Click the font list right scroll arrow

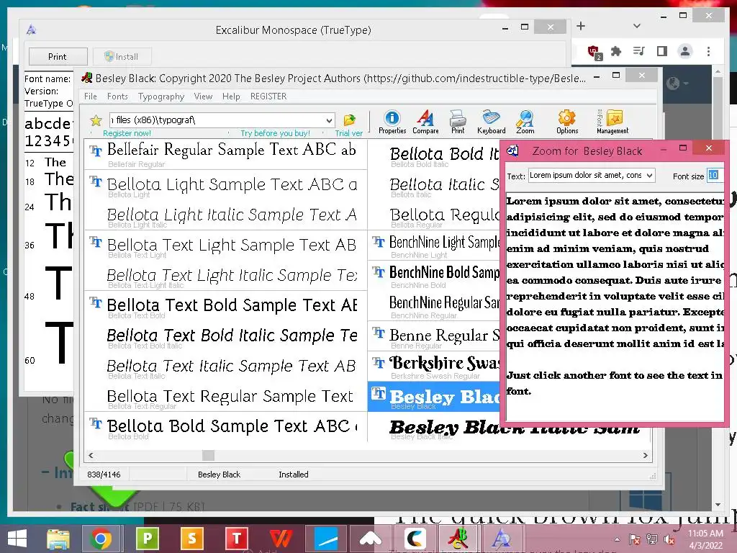pyautogui.click(x=646, y=455)
